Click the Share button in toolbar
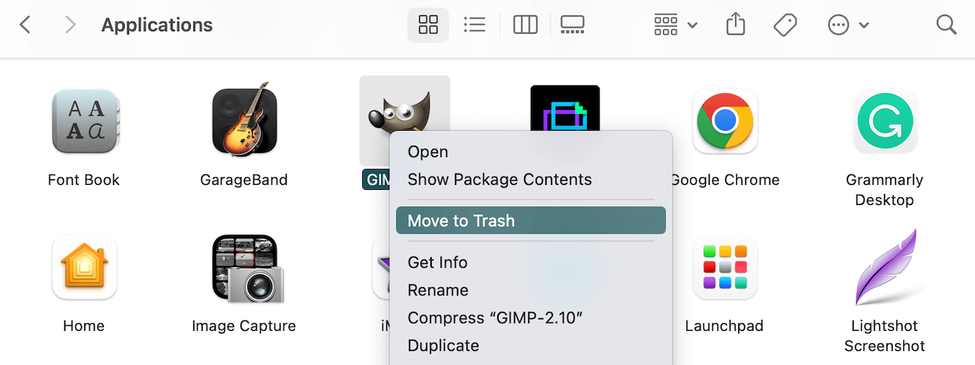This screenshot has width=975, height=365. [735, 26]
